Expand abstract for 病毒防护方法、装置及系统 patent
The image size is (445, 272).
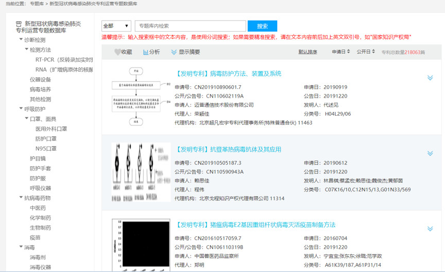[430, 77]
